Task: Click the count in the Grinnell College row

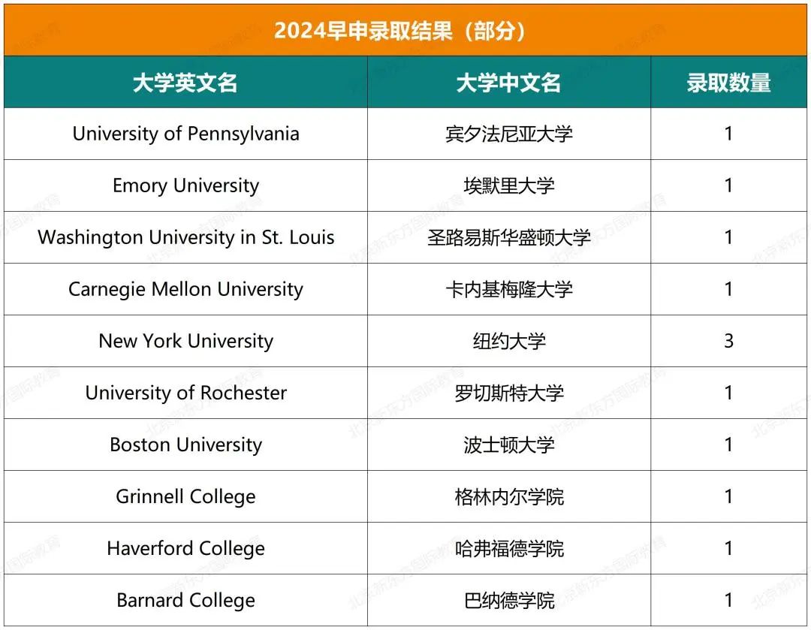Action: click(728, 496)
